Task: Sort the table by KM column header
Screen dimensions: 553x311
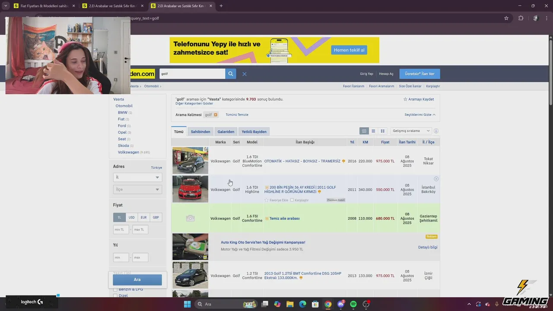Action: click(365, 142)
